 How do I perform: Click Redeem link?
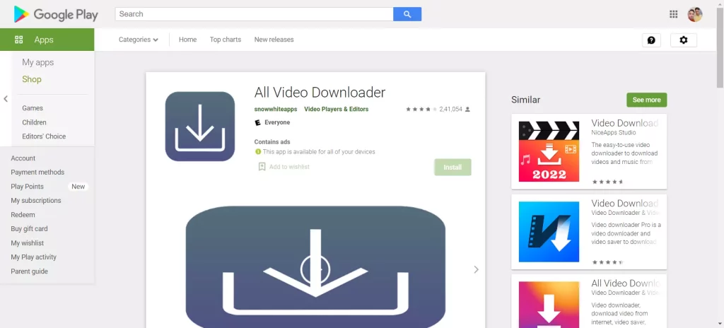pyautogui.click(x=23, y=215)
